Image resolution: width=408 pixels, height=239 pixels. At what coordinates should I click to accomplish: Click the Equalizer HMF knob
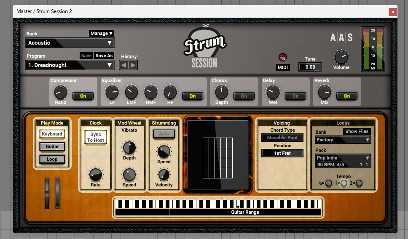[x=150, y=93]
